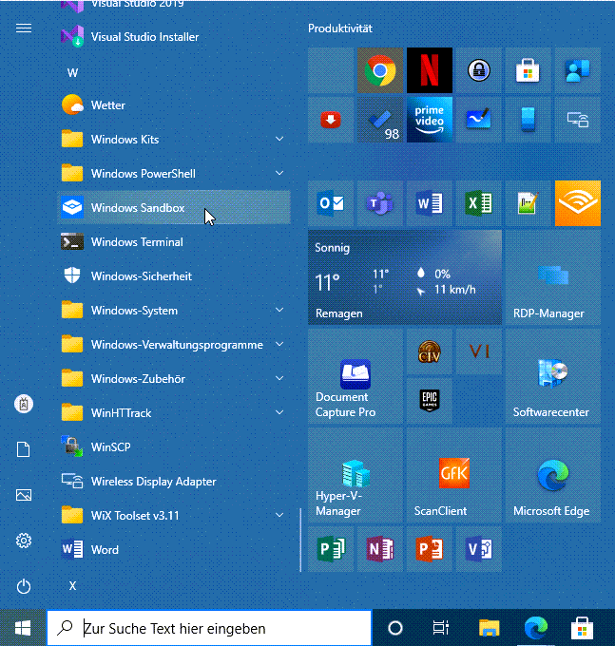Open the RDP-Manager tile

pos(553,277)
